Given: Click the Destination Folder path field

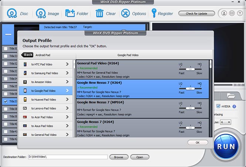Looking at the screenshot, I should point(68,157).
